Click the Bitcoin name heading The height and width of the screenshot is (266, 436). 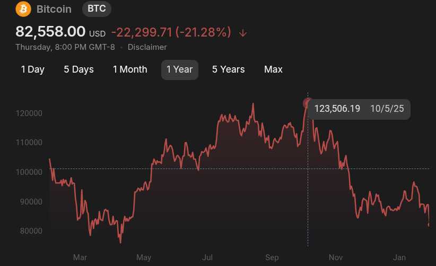(54, 9)
